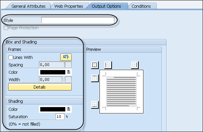Open the Web Properties tab
This screenshot has width=203, height=132.
pyautogui.click(x=69, y=6)
